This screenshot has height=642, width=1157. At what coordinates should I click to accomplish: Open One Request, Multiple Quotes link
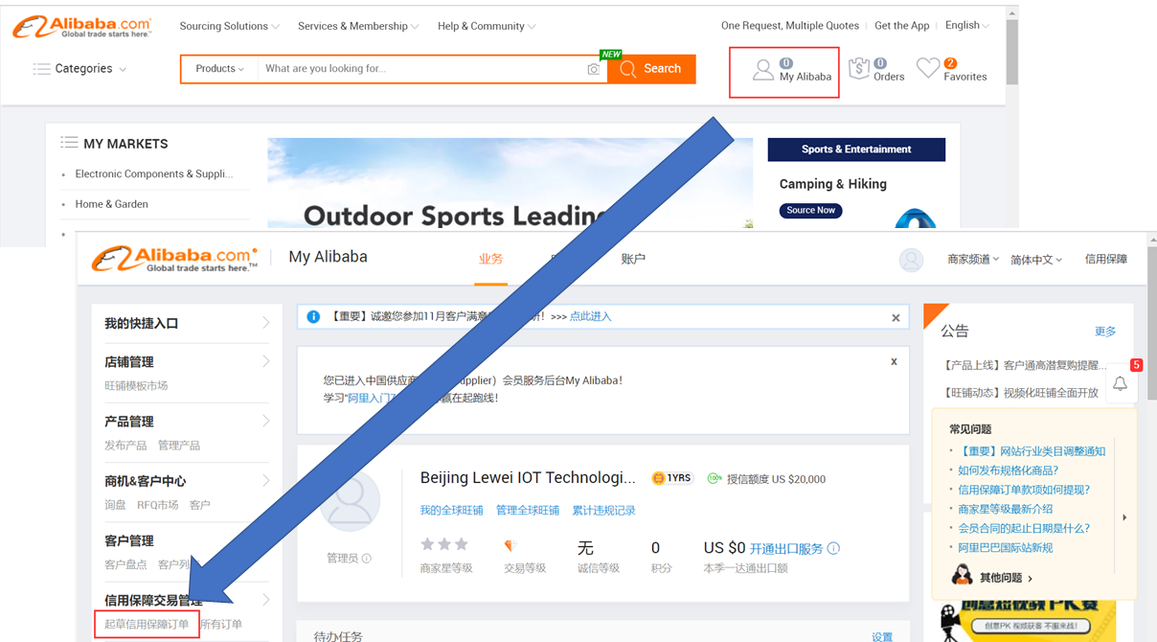790,26
